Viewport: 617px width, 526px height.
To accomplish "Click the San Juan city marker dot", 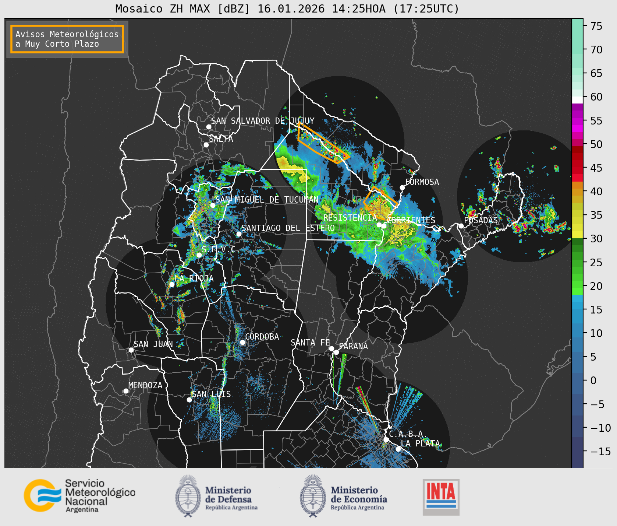I will (131, 350).
